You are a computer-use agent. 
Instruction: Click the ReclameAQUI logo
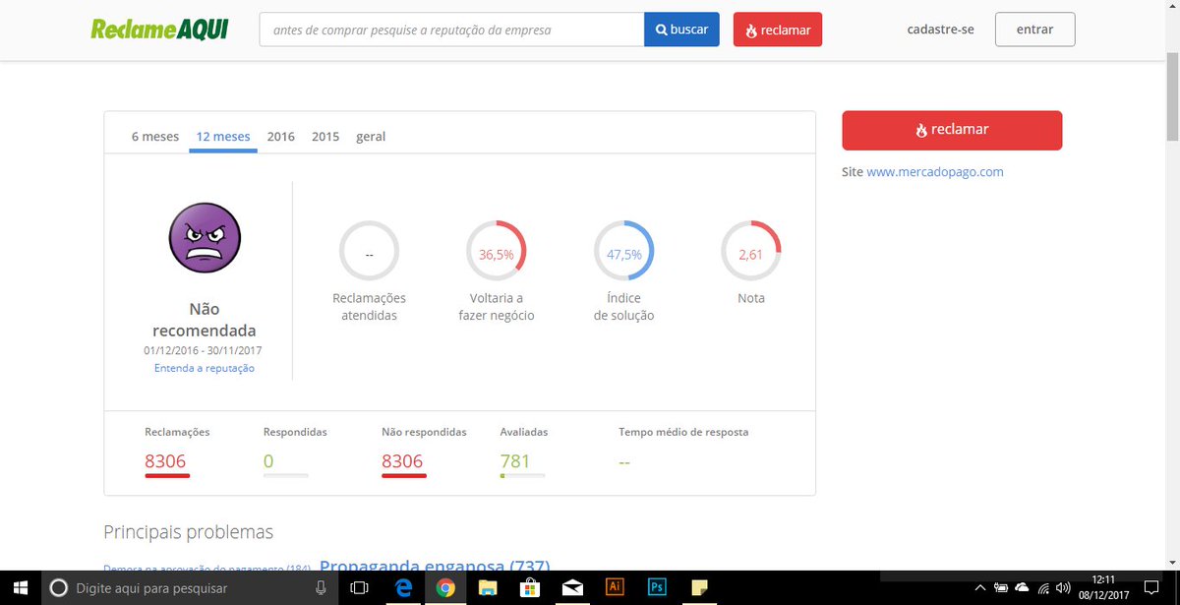pos(158,30)
